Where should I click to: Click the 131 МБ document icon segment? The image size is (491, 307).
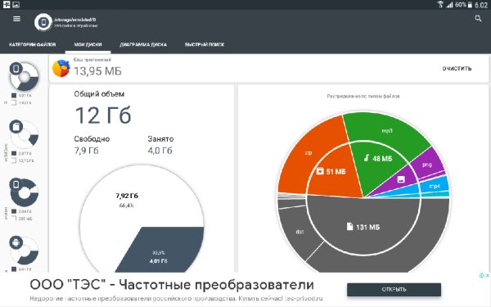coord(363,227)
